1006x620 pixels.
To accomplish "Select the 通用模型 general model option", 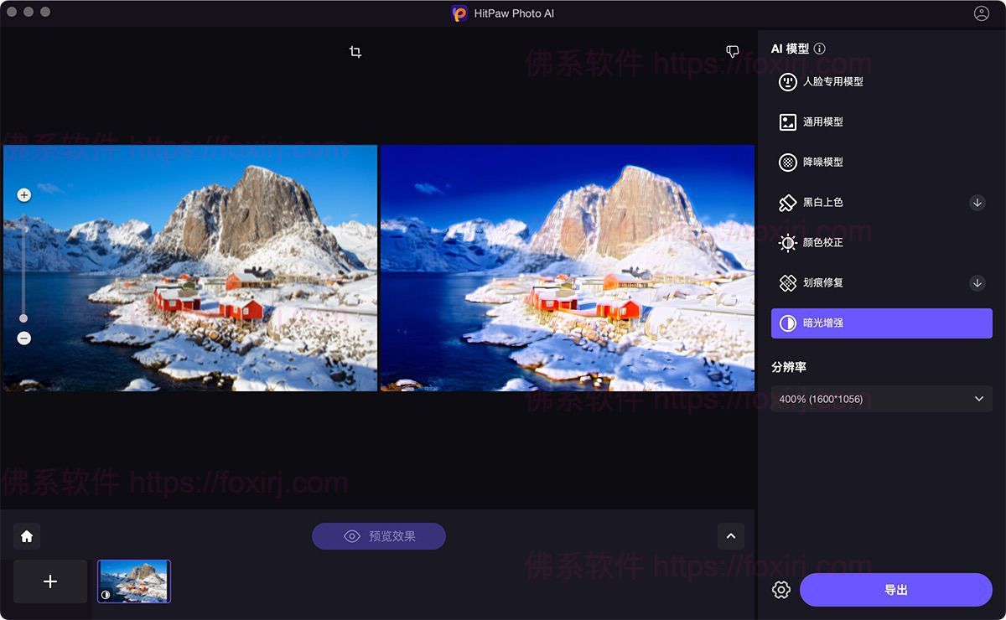I will (x=822, y=121).
